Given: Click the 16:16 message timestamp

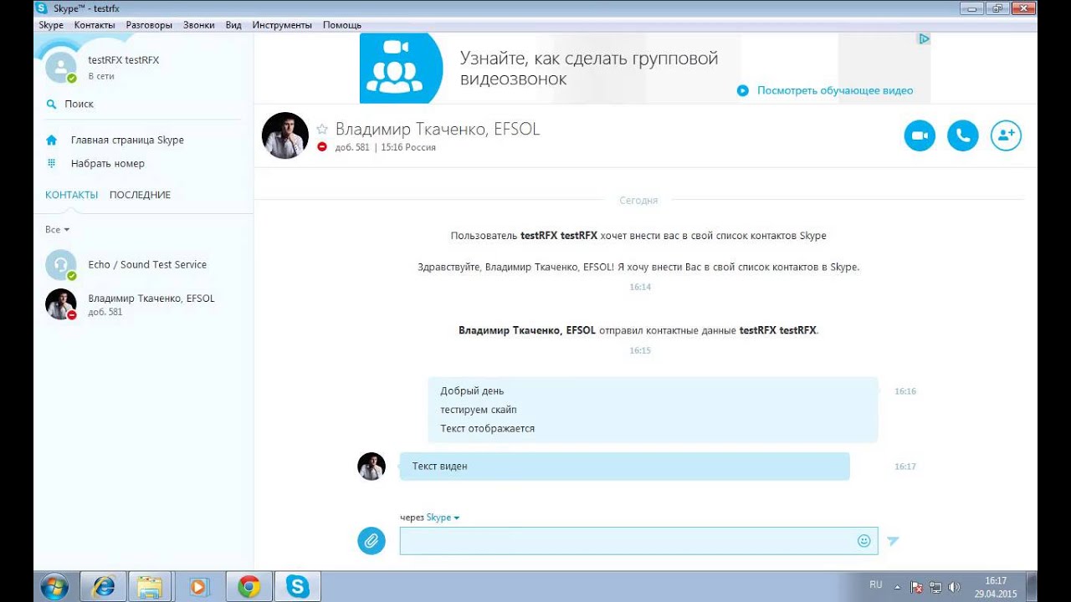Looking at the screenshot, I should [x=905, y=391].
